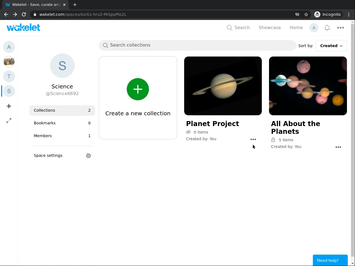The height and width of the screenshot is (266, 355).
Task: Reload the page
Action: pos(24,14)
